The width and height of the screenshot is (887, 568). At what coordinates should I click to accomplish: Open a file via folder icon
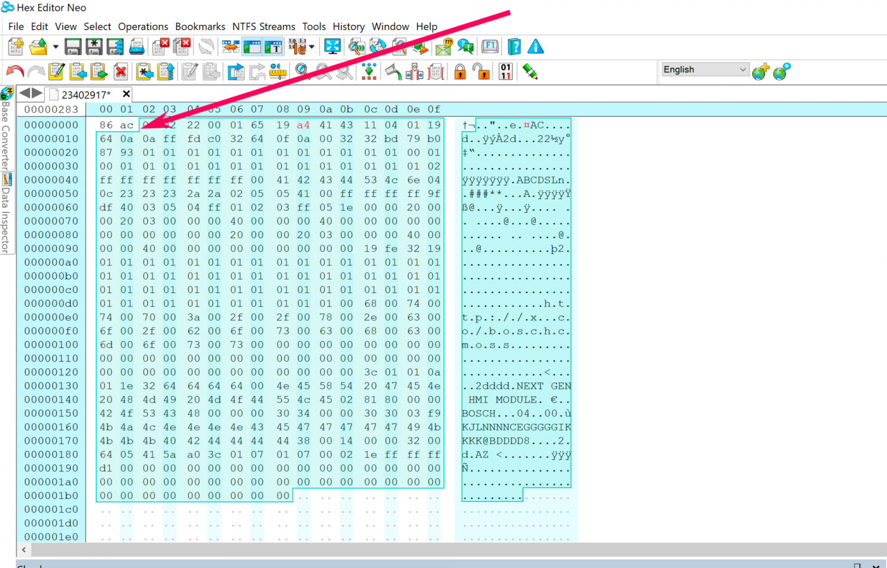[x=38, y=47]
